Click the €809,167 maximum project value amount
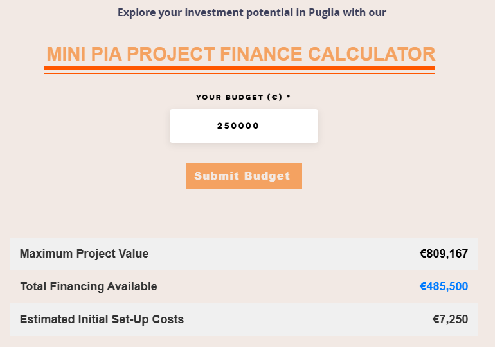 point(444,254)
